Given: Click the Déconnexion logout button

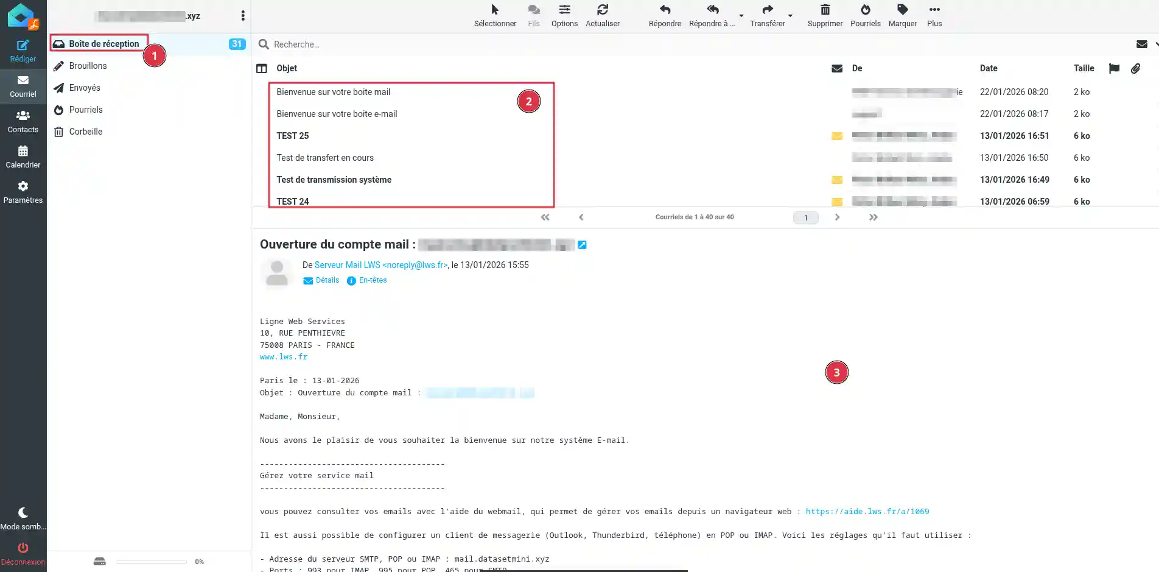Looking at the screenshot, I should tap(23, 554).
